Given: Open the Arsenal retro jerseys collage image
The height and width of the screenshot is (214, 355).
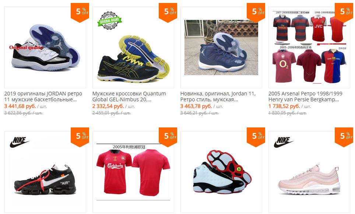Looking at the screenshot, I should pos(309,47).
